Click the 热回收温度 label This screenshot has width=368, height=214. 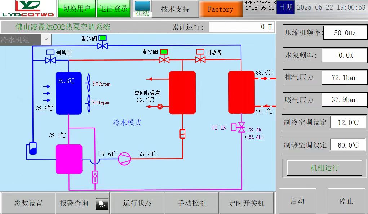click(147, 93)
